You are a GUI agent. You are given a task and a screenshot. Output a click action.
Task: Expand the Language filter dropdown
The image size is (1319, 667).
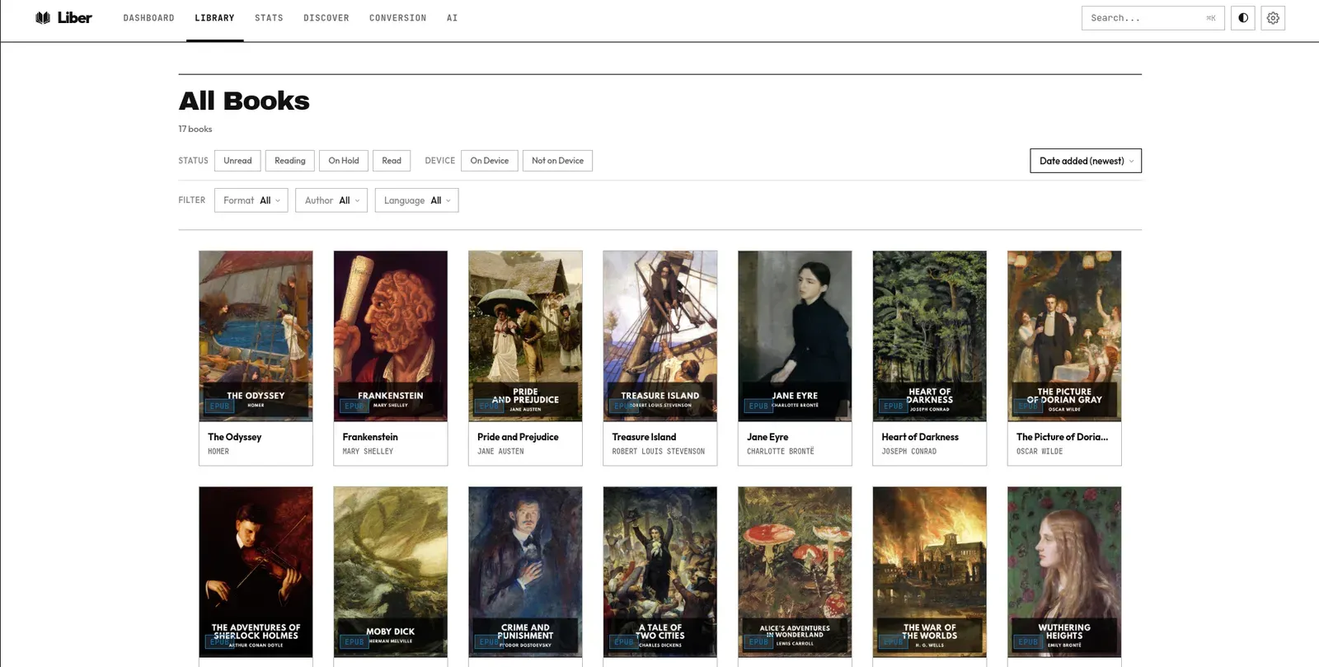coord(416,200)
